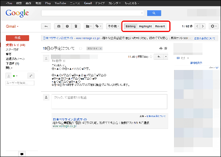Open the starred folder in sidebar
The height and width of the screenshot is (157, 221).
[x=12, y=49]
